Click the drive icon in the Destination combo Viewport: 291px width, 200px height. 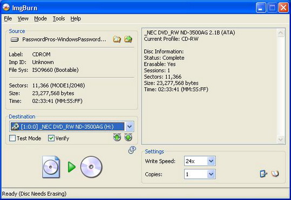[15, 127]
